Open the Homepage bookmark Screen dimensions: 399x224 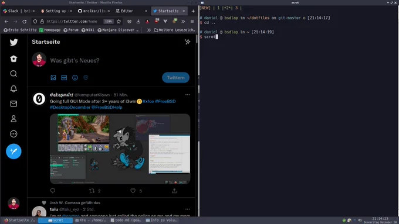[50, 30]
